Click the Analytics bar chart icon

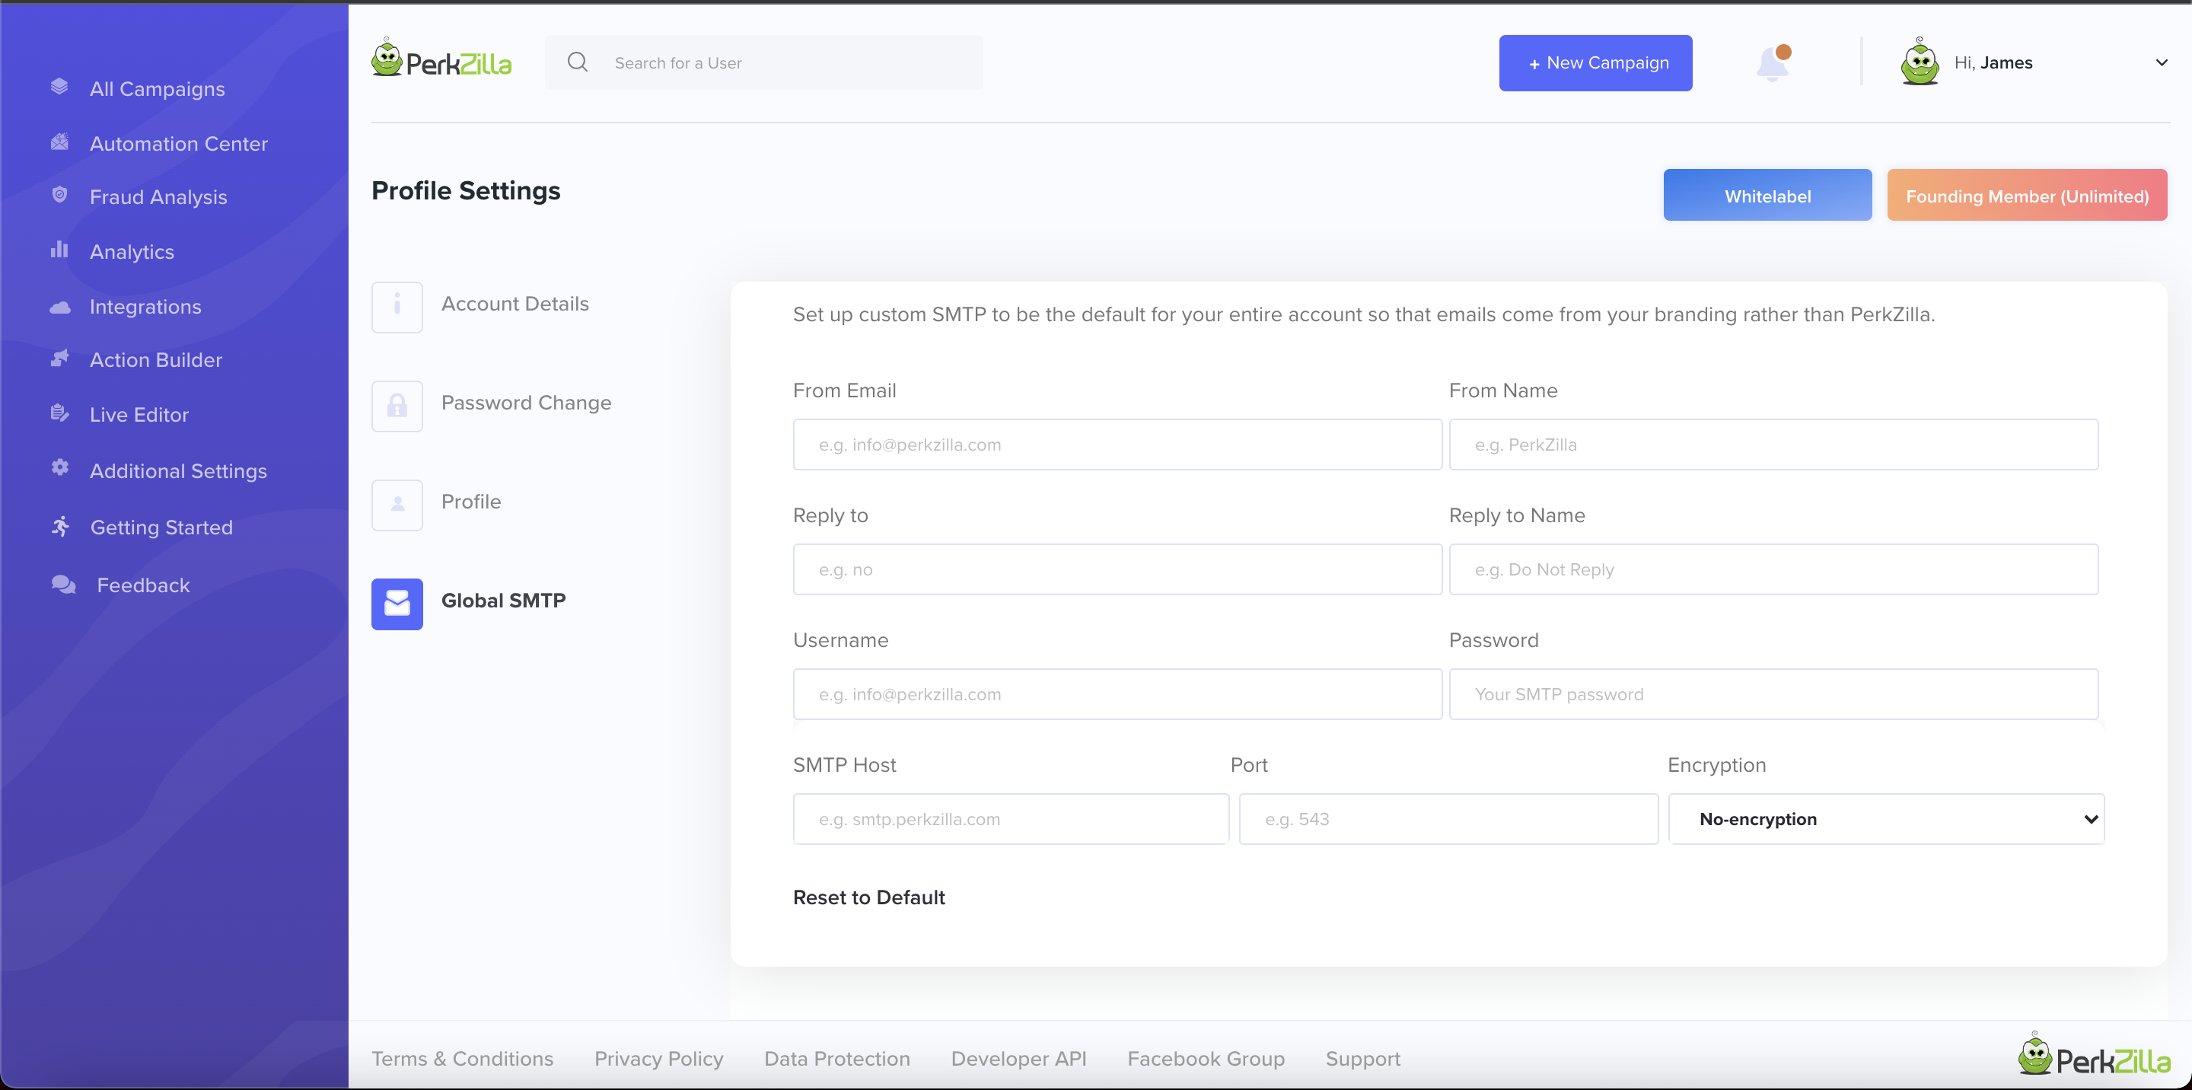pos(59,250)
